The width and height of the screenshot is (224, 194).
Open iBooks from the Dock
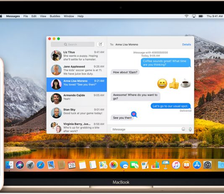186,165
